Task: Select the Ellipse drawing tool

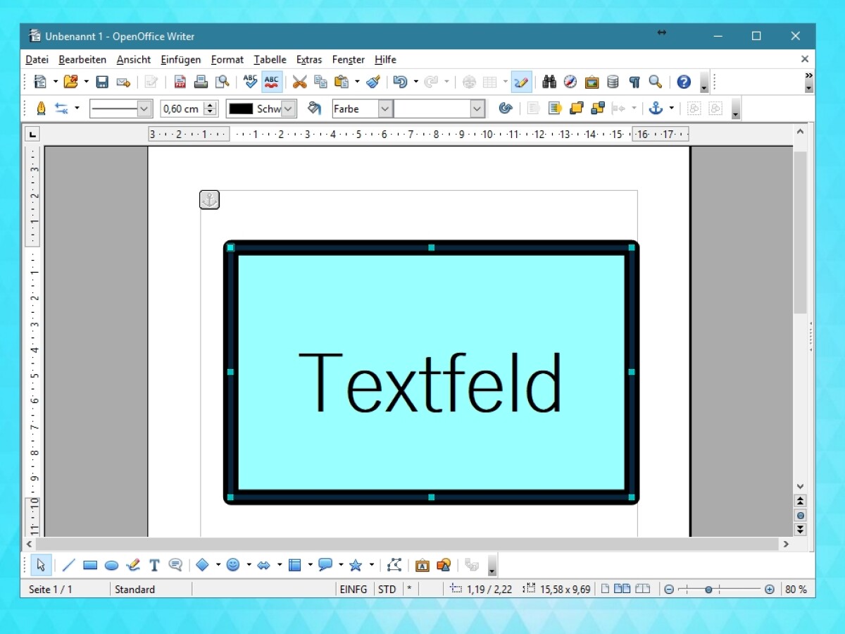Action: pos(111,565)
